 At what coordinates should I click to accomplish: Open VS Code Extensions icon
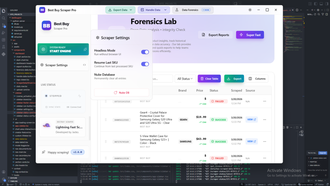4,40
